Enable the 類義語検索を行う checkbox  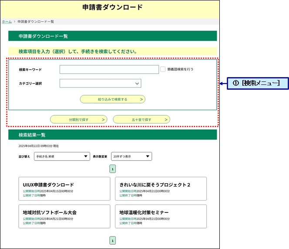tap(163, 69)
